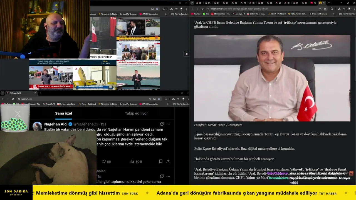
Task: Open extensions puzzle icon in the x.com window
Action: [166, 99]
